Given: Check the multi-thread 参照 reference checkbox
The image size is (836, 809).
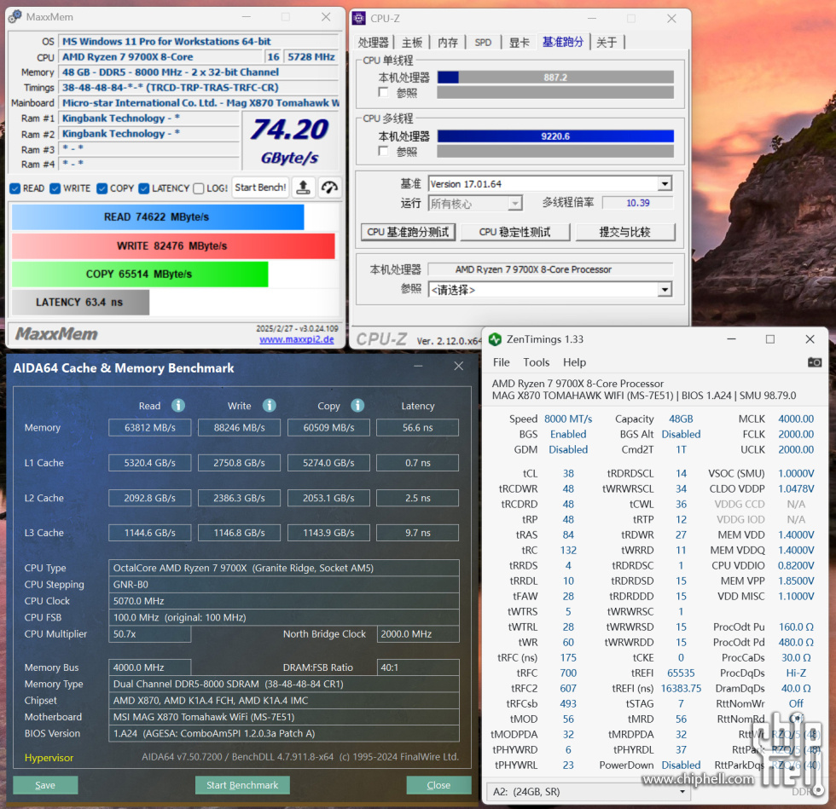Looking at the screenshot, I should point(383,151).
